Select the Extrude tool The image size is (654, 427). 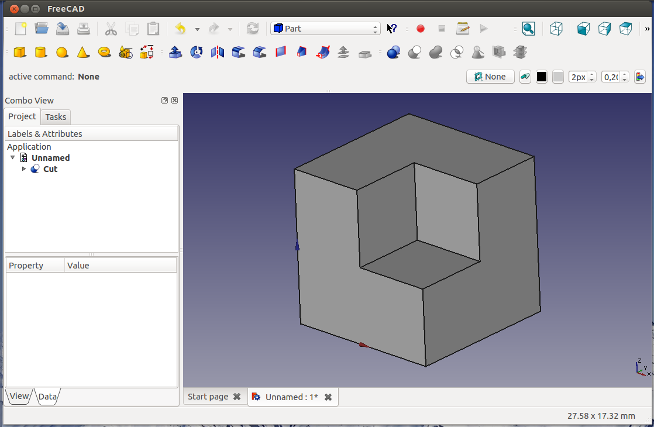pos(175,53)
